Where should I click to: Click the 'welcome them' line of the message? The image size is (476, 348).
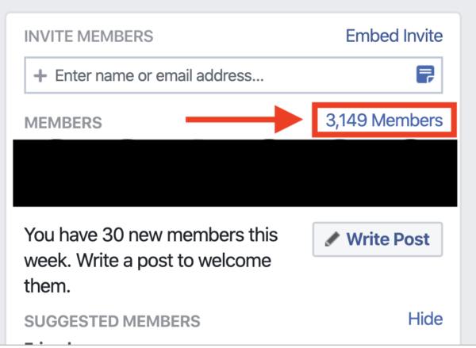click(148, 273)
